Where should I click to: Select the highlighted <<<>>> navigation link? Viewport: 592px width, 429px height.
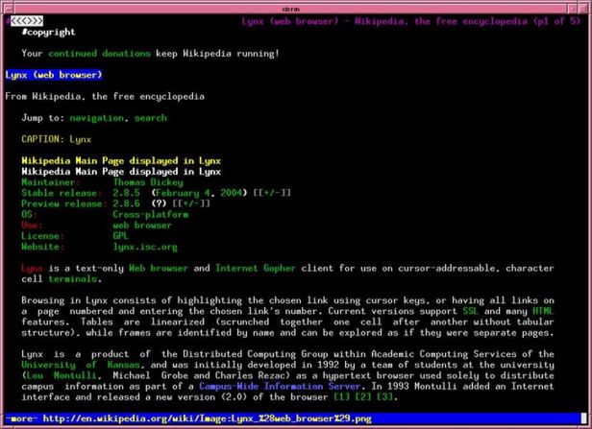pyautogui.click(x=27, y=21)
